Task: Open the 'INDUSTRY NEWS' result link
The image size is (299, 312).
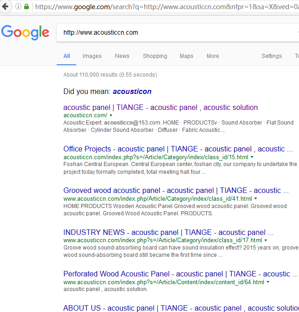Action: [x=168, y=233]
